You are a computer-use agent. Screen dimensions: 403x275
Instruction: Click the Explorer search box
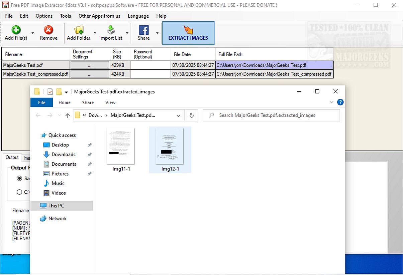(271, 115)
